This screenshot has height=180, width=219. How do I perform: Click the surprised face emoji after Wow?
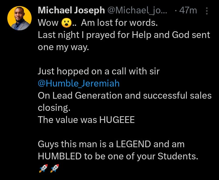(x=66, y=23)
